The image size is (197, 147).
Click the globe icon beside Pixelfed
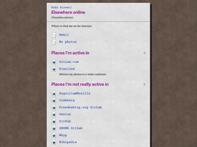54,69
